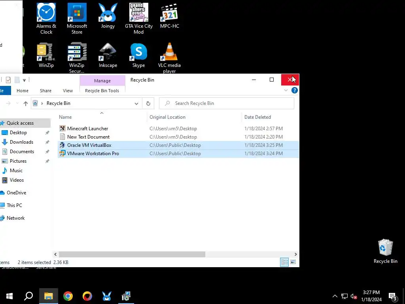Go up one folder level
The width and height of the screenshot is (405, 304).
(25, 103)
